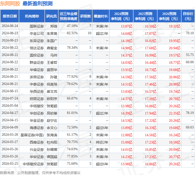Click institution 国联证券
195x175 pixels.
pos(37,26)
